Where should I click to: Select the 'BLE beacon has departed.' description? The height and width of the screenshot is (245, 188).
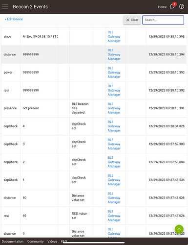(x=80, y=108)
